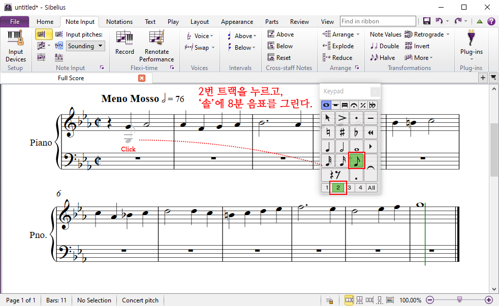The height and width of the screenshot is (306, 499).
Task: Select the half note on Keypad
Action: click(x=342, y=147)
